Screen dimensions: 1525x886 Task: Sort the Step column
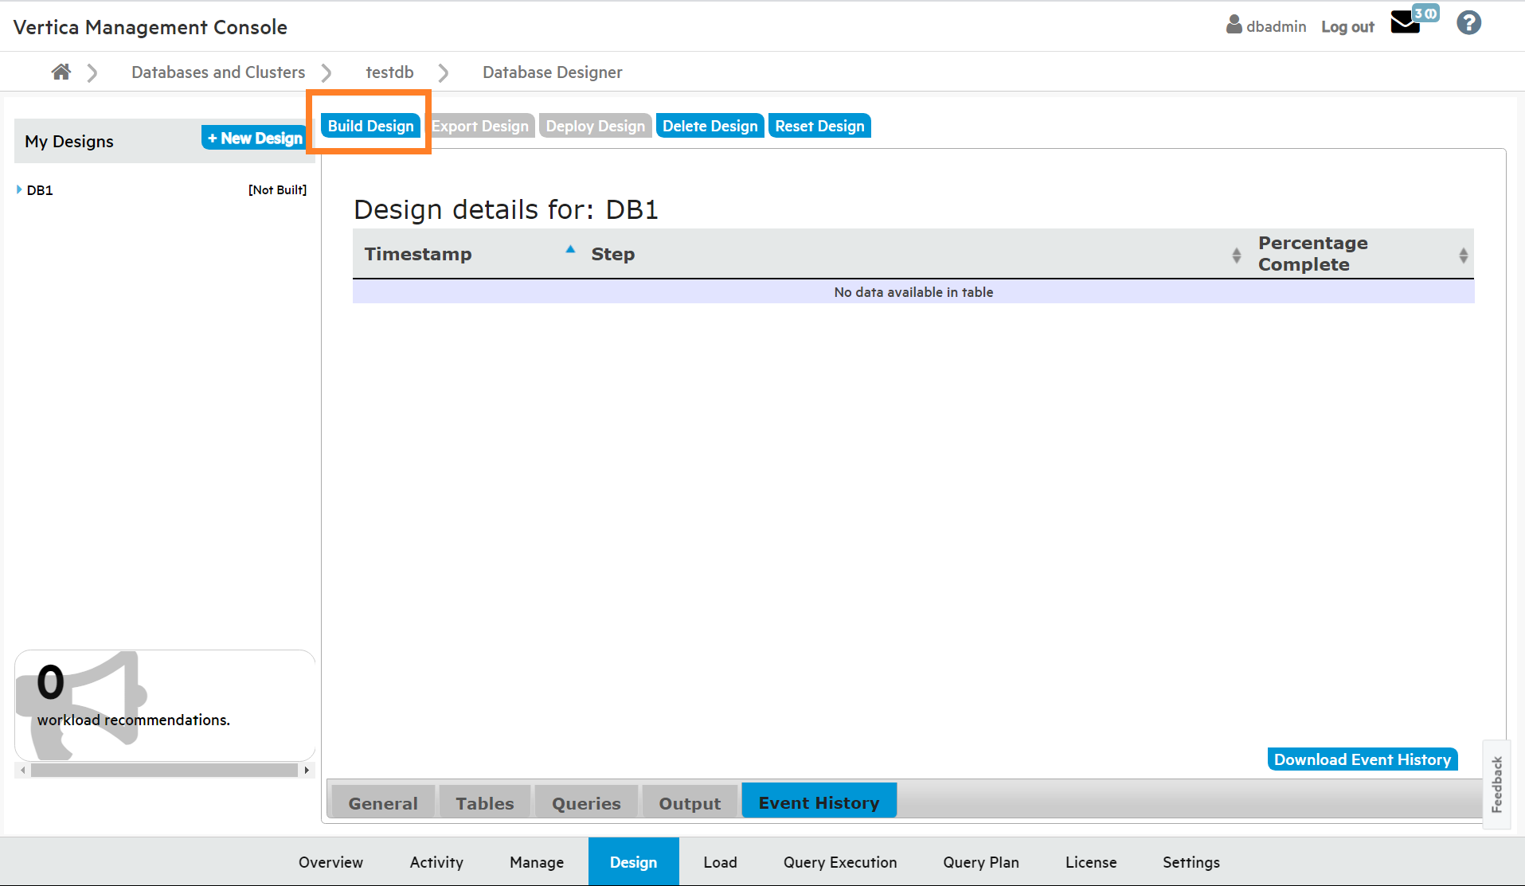pyautogui.click(x=1236, y=255)
